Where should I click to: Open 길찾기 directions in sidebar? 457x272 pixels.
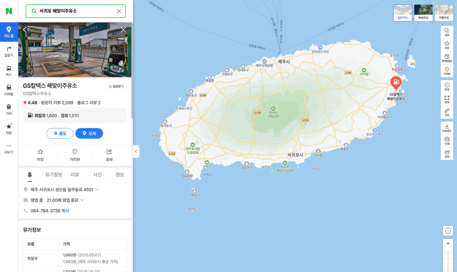coord(9,51)
